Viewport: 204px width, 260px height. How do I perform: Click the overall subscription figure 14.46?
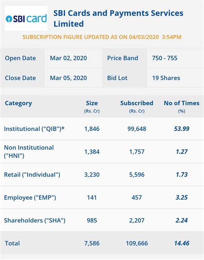[x=182, y=243]
